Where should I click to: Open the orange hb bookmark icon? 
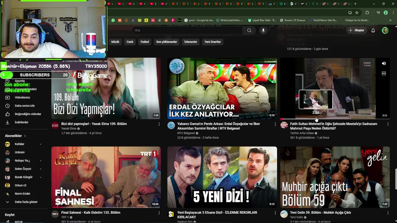[x=120, y=20]
